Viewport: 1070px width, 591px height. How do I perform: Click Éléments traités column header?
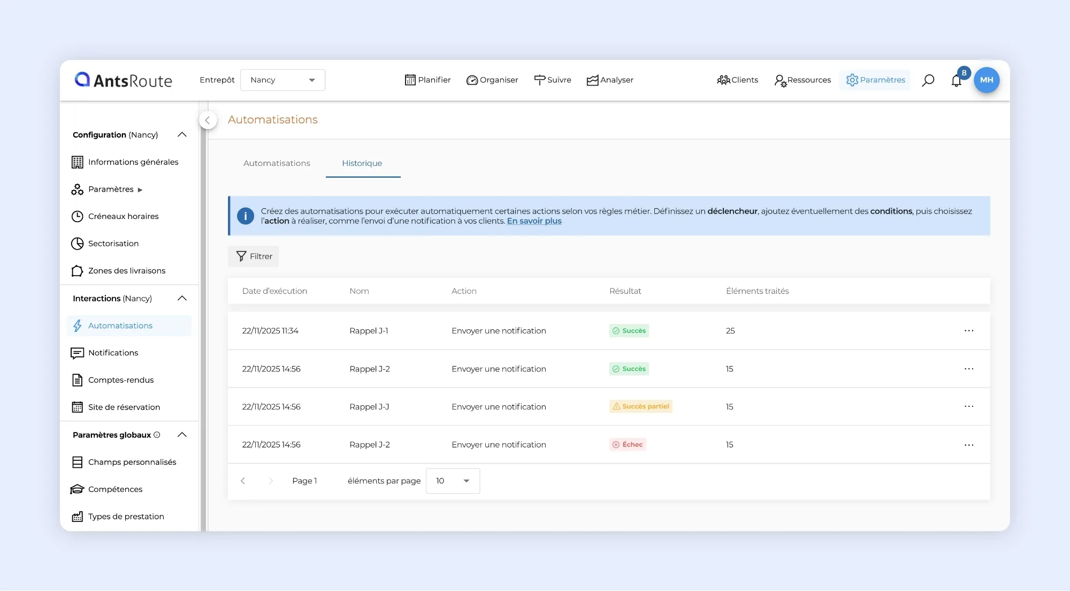click(757, 291)
